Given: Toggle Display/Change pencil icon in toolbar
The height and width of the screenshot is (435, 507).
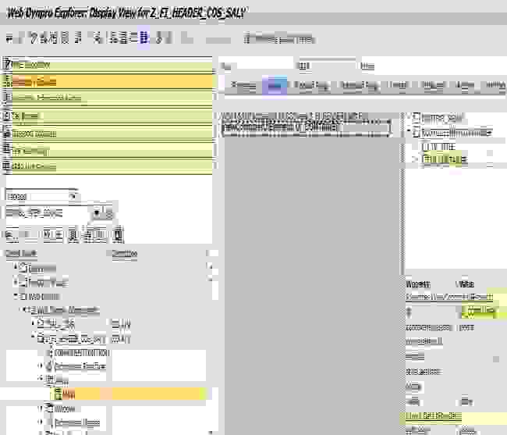Looking at the screenshot, I should pyautogui.click(x=34, y=38).
